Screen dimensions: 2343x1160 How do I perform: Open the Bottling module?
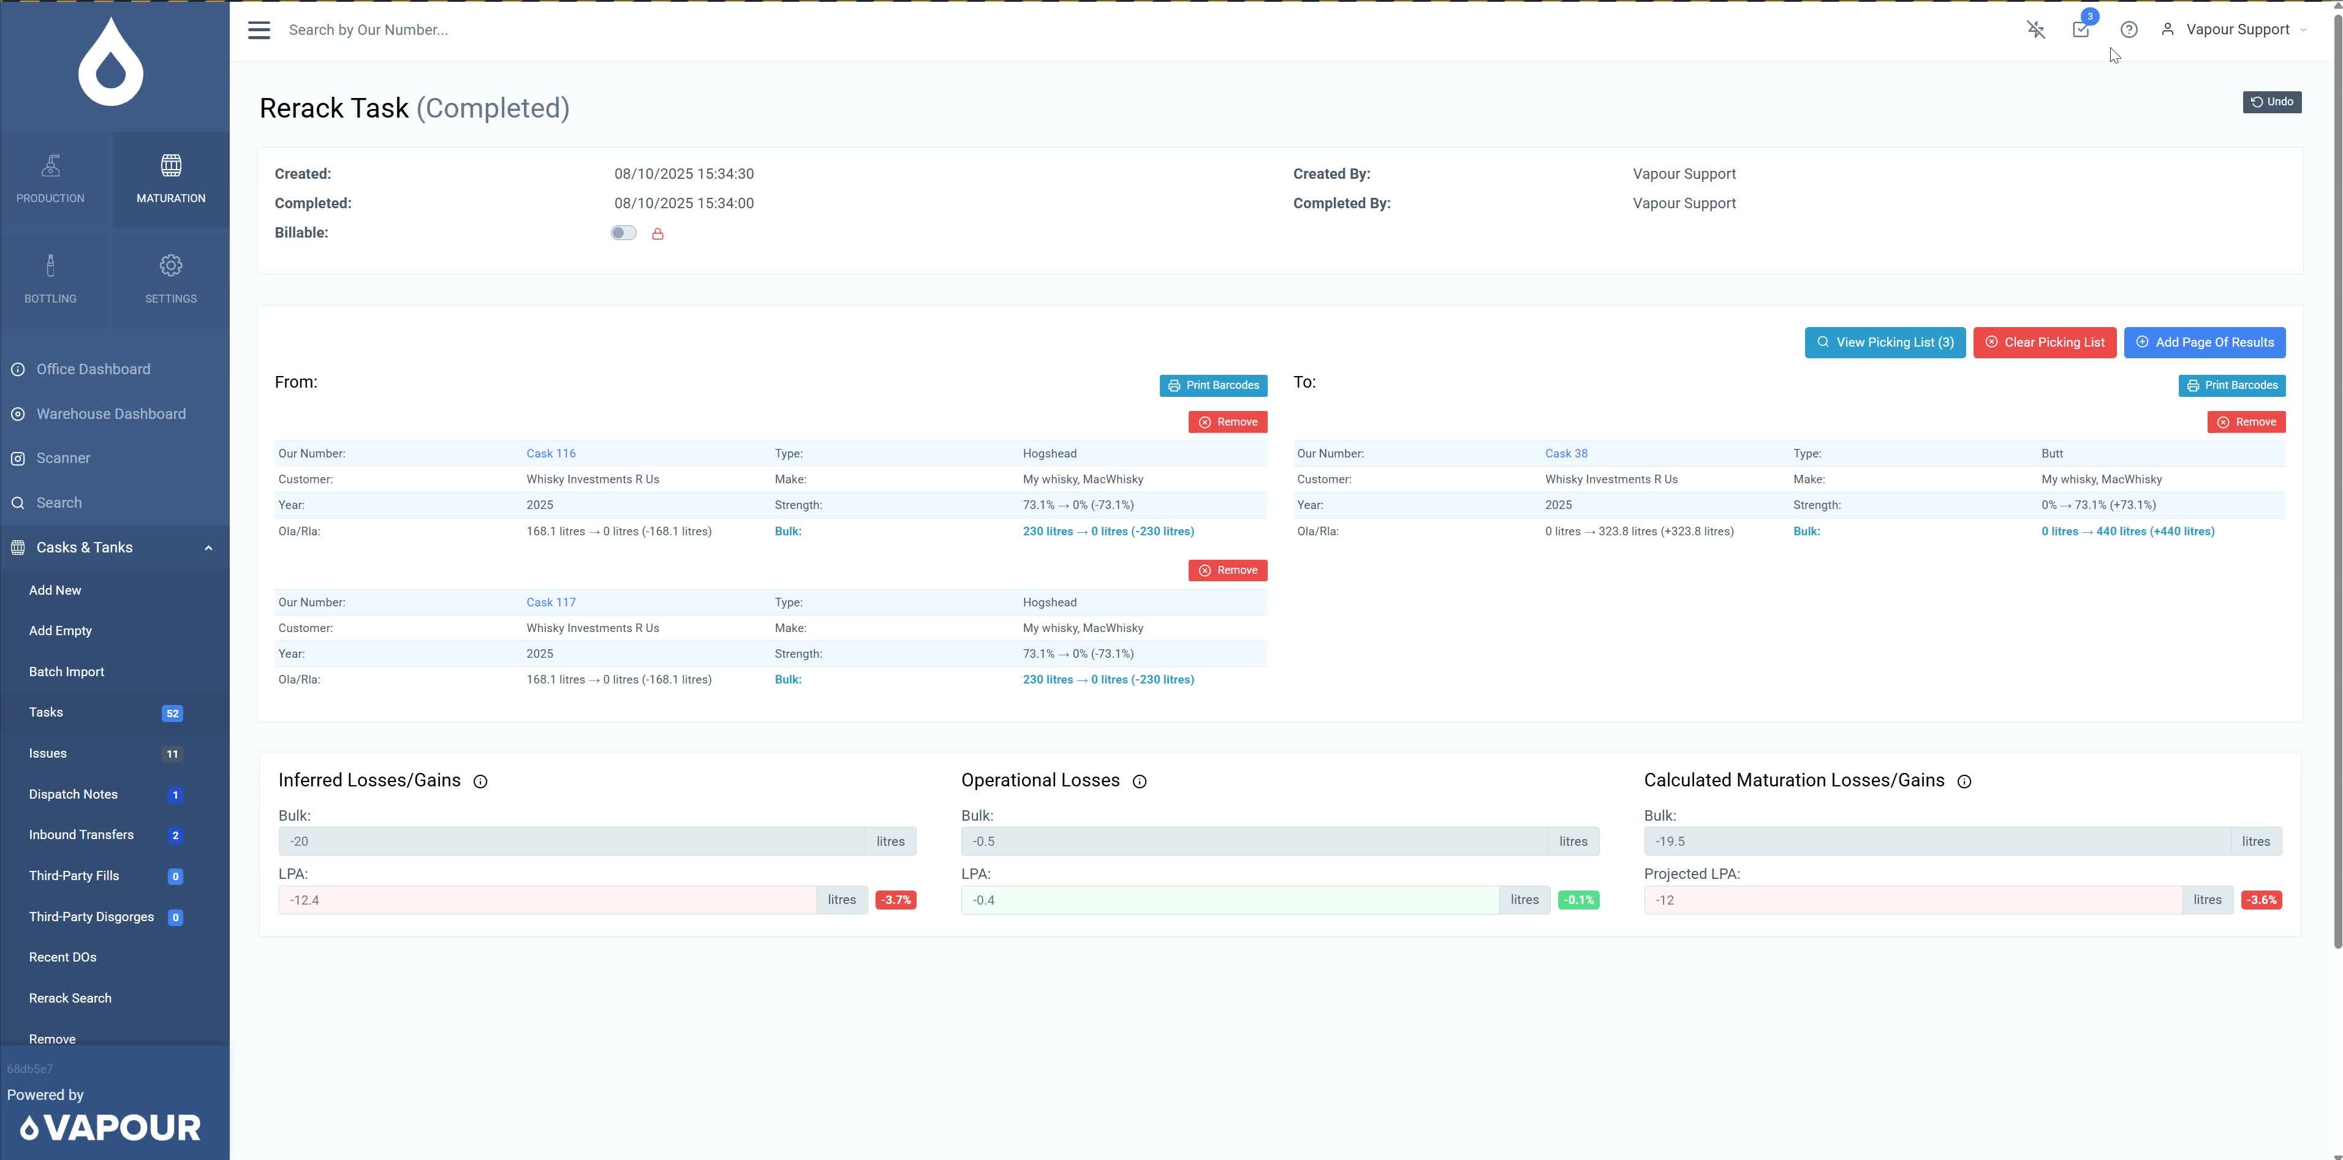click(x=51, y=279)
